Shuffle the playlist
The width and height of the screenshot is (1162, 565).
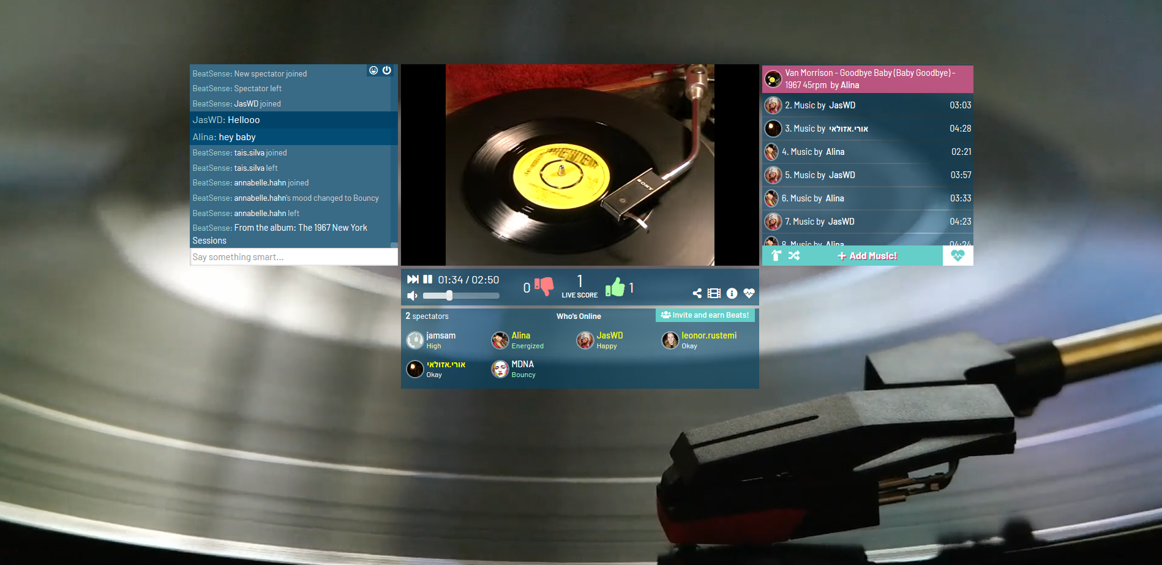[794, 256]
